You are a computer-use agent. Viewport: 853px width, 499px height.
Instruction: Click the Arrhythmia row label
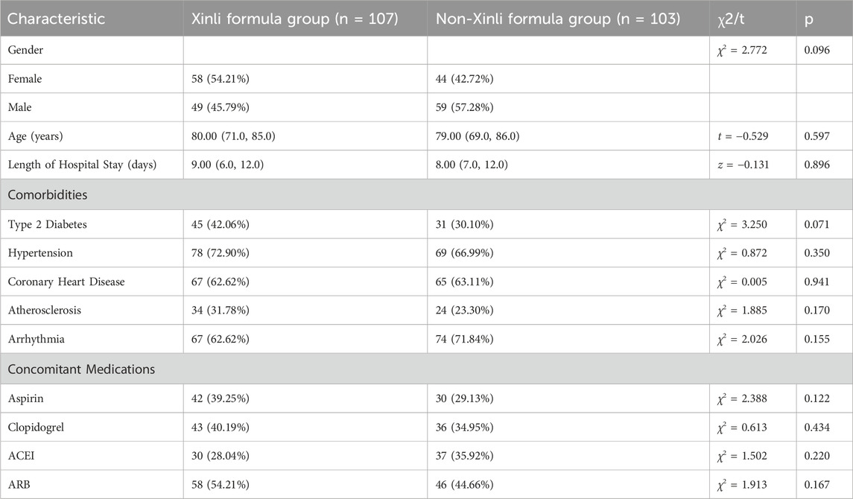pos(39,340)
